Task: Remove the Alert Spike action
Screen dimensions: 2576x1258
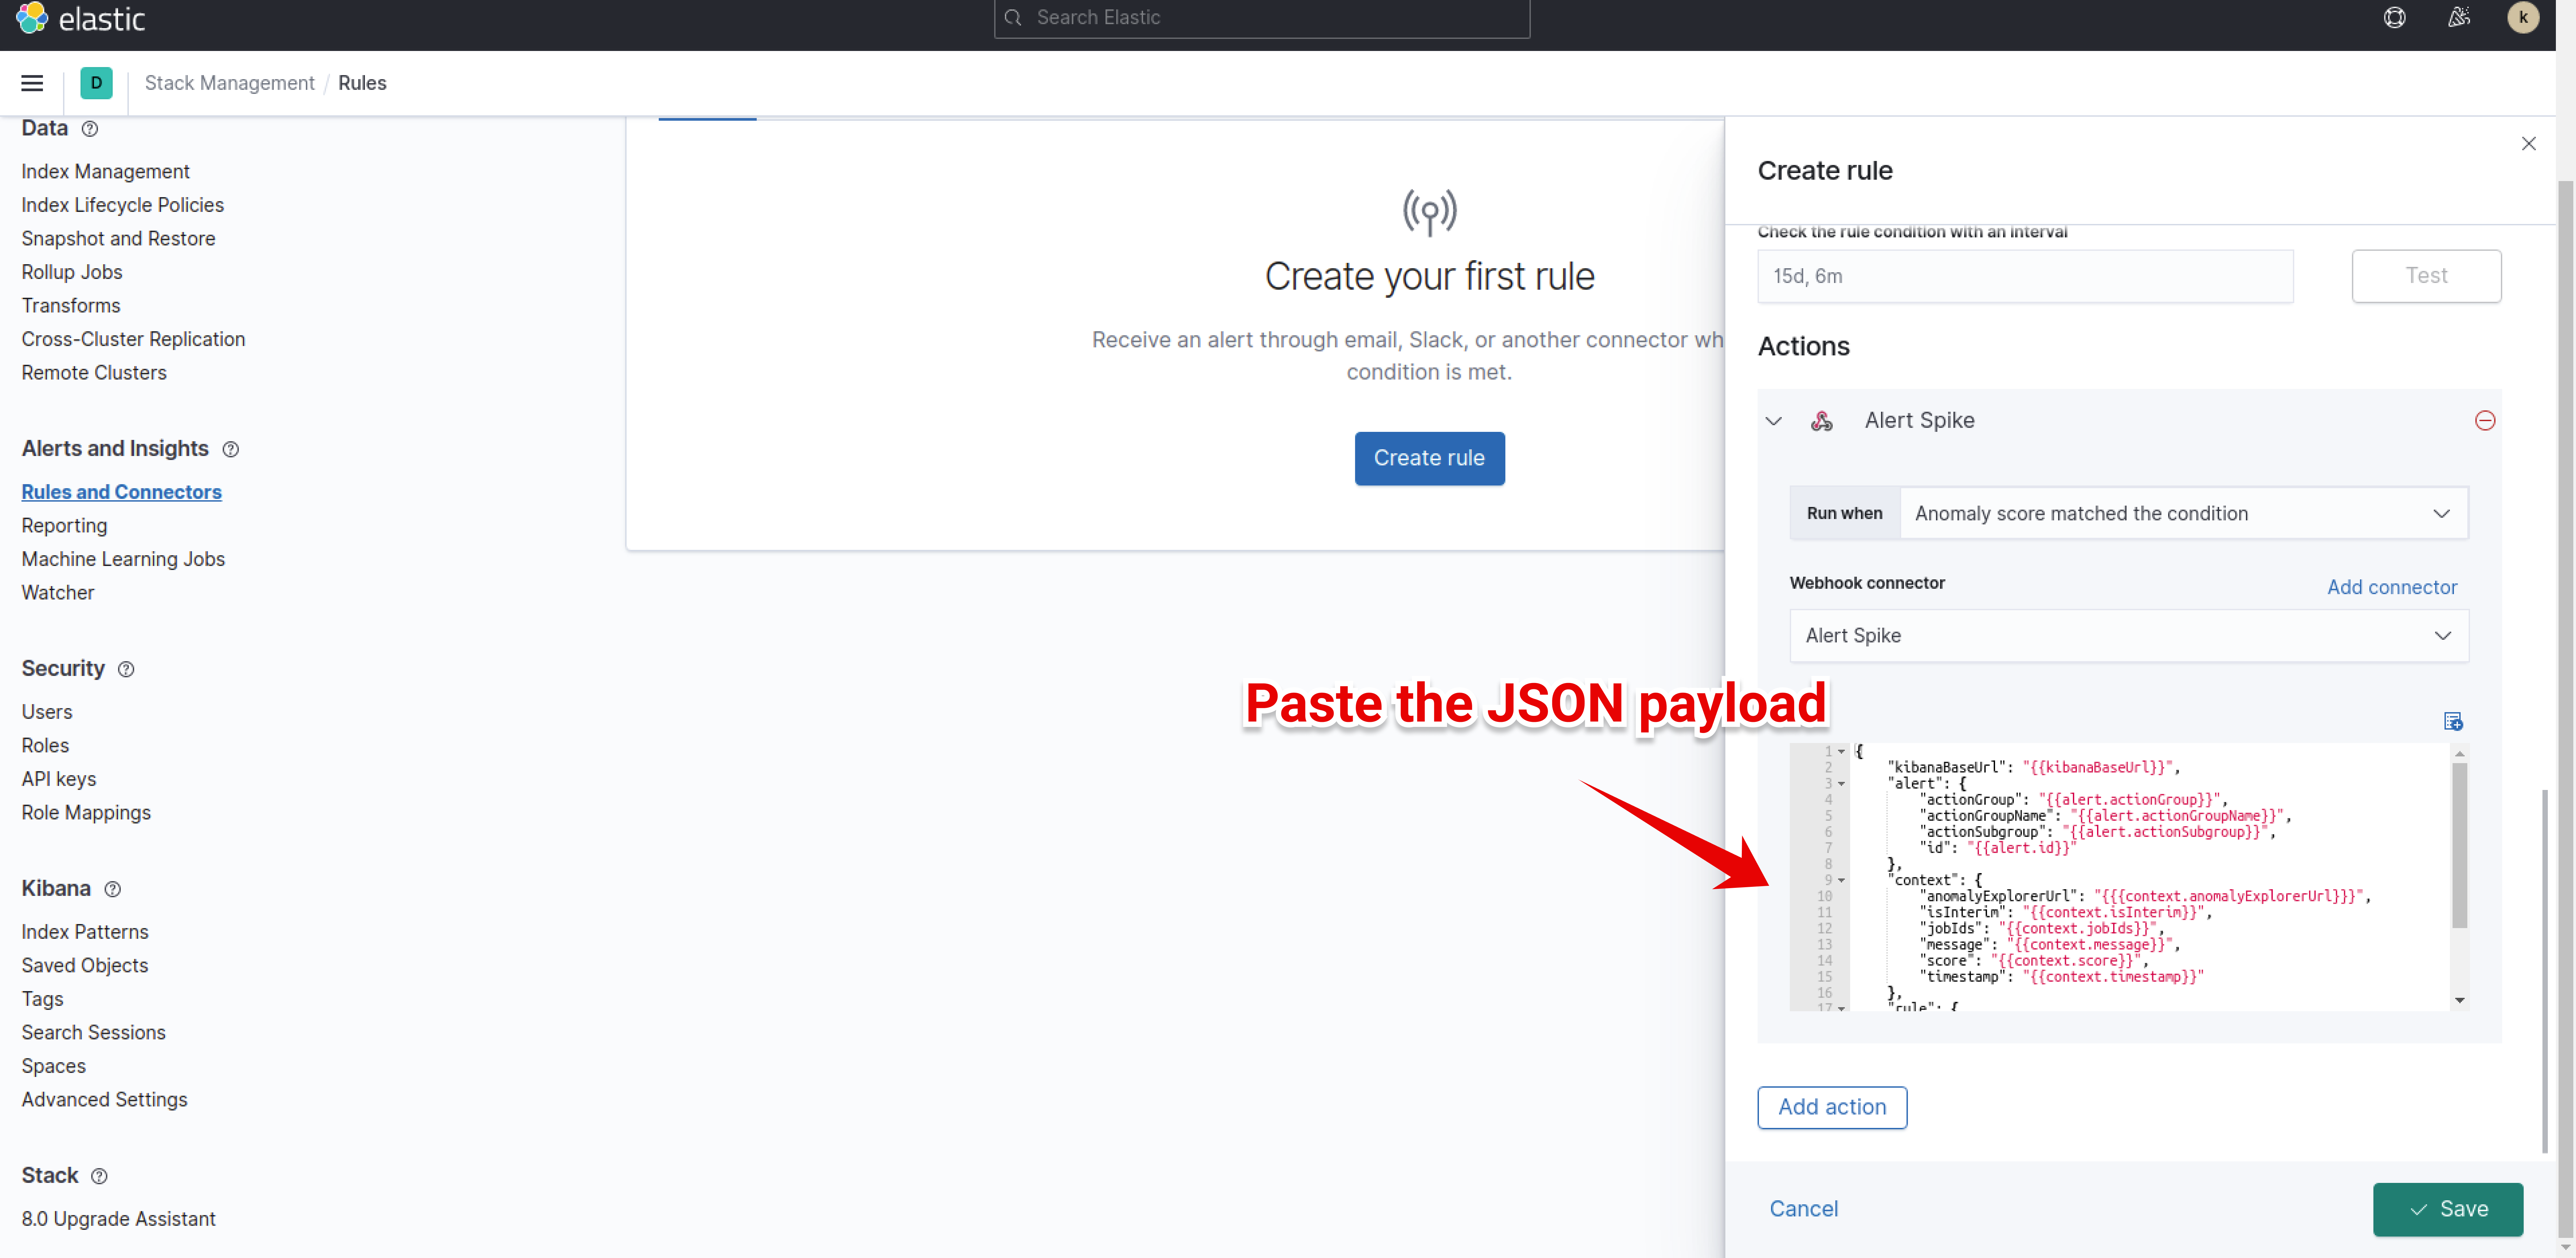Action: pos(2485,421)
